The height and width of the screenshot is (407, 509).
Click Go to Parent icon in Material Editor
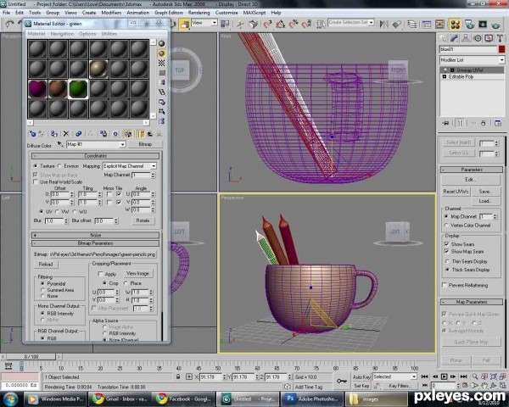click(x=149, y=134)
